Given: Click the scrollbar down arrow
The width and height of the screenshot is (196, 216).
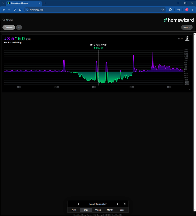Looking at the screenshot, I should pyautogui.click(x=195, y=210).
